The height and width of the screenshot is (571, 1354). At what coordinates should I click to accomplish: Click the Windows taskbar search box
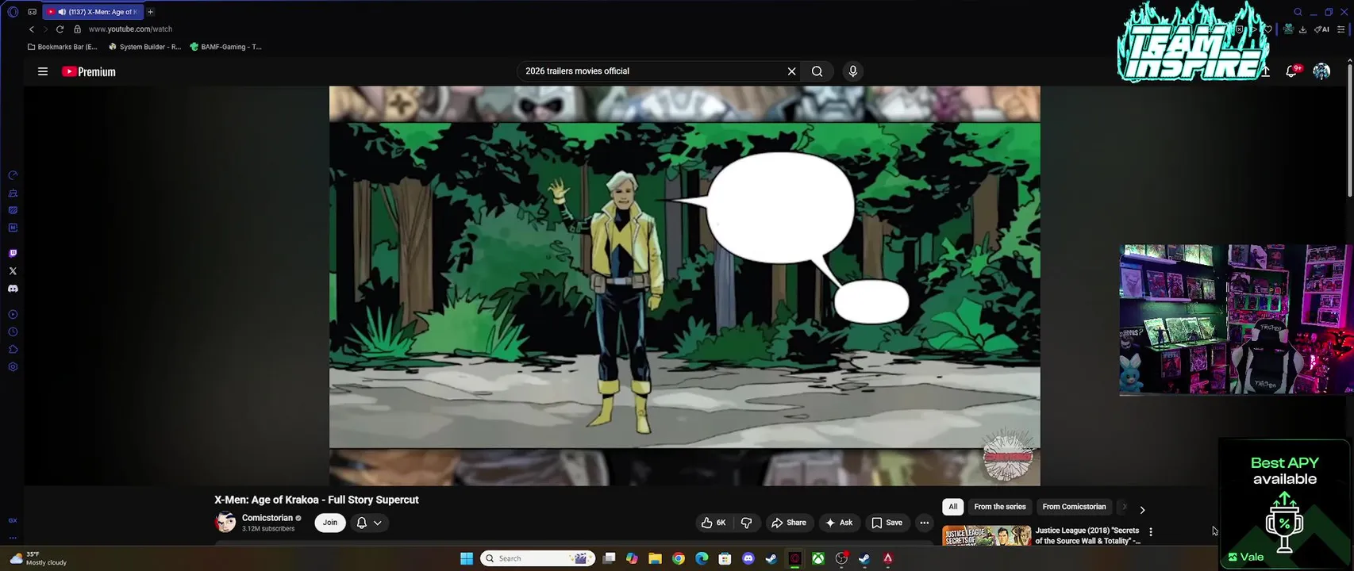[538, 558]
